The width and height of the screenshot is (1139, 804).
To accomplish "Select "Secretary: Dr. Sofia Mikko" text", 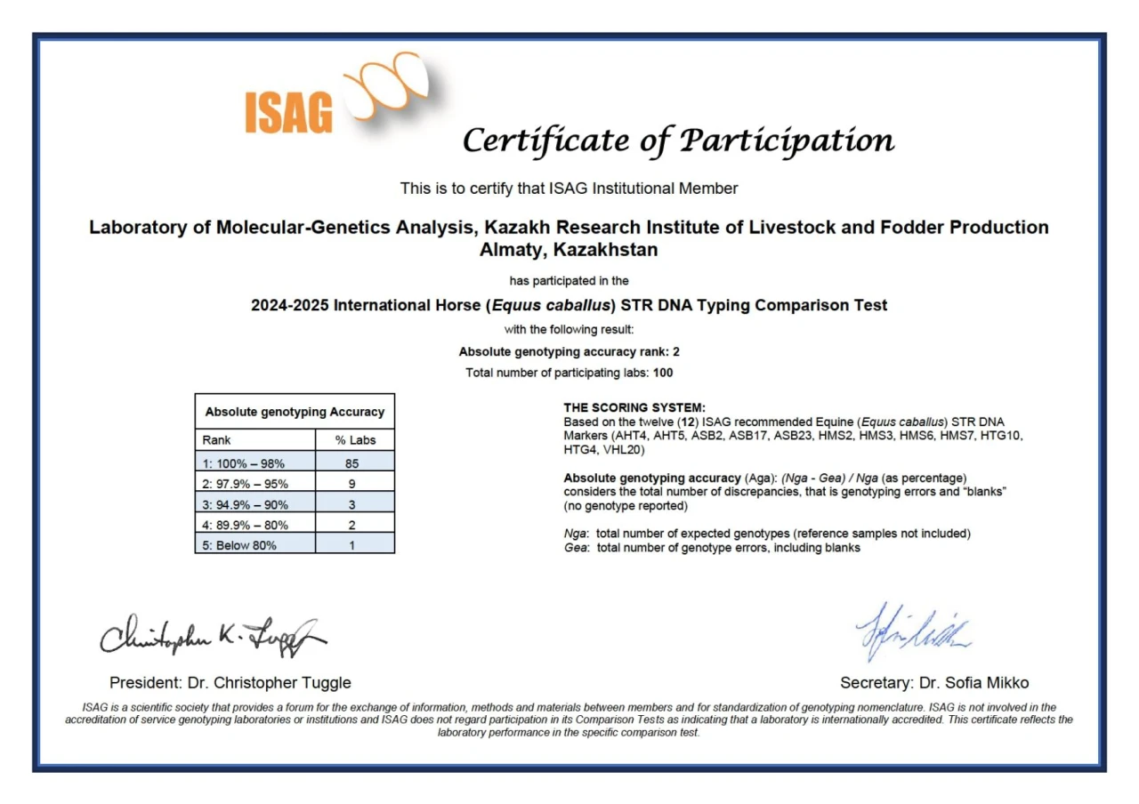I will 934,683.
